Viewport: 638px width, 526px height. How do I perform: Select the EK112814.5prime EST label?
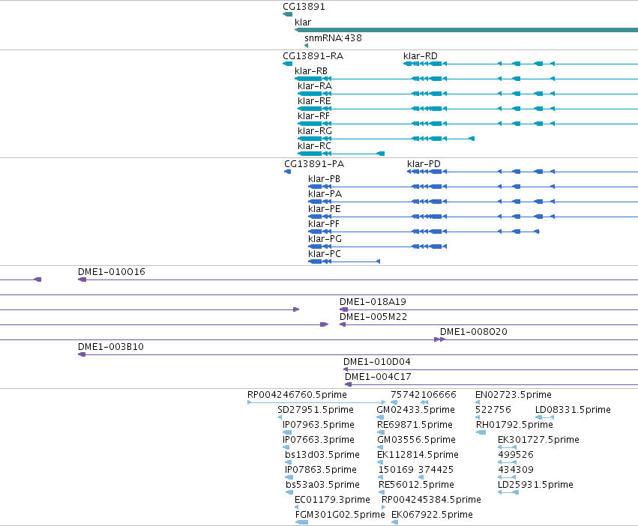418,455
